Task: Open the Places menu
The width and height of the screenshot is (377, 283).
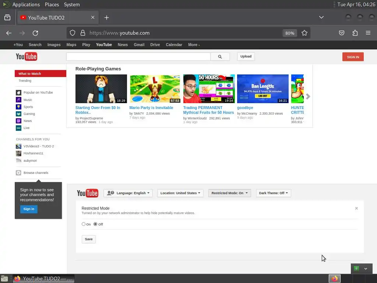Action: (52, 4)
